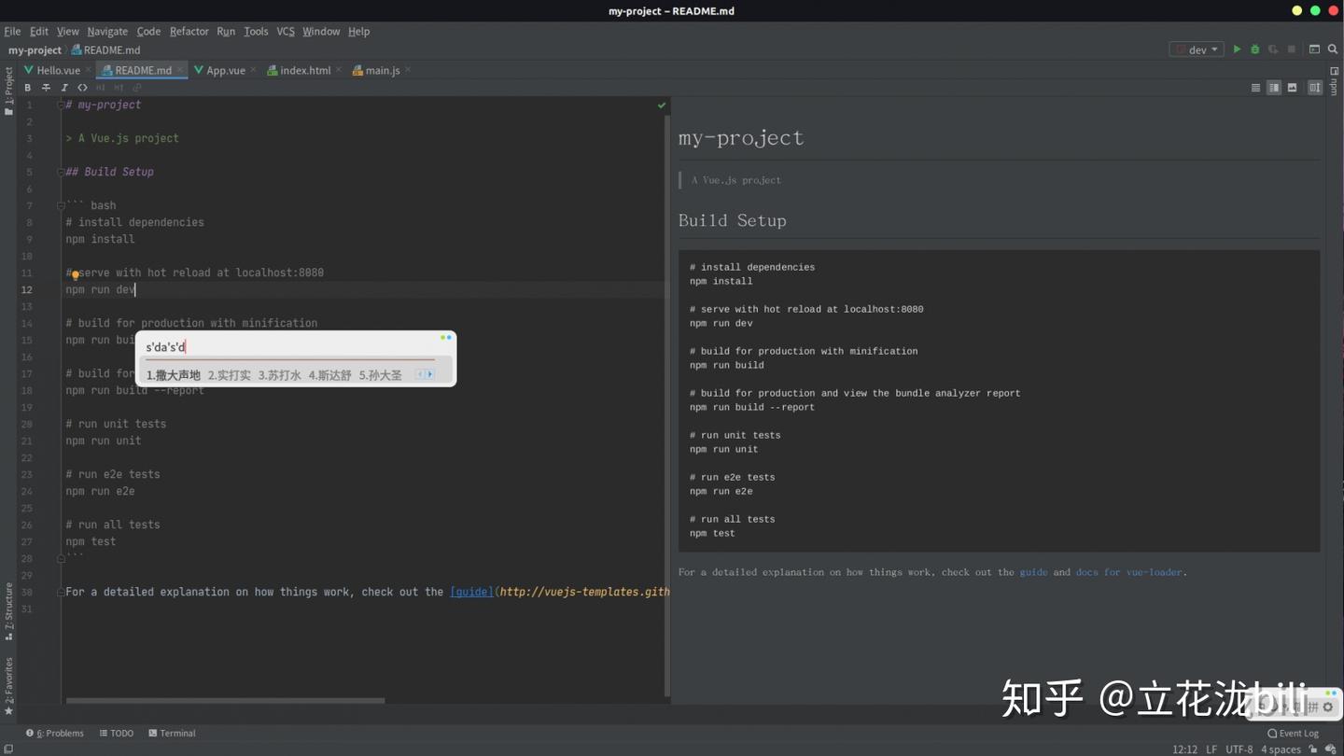The width and height of the screenshot is (1344, 756).
Task: Switch preview layout to editor-only mode
Action: (x=1255, y=87)
